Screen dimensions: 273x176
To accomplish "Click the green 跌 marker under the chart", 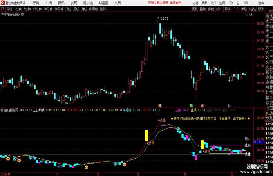I will [x=191, y=105].
